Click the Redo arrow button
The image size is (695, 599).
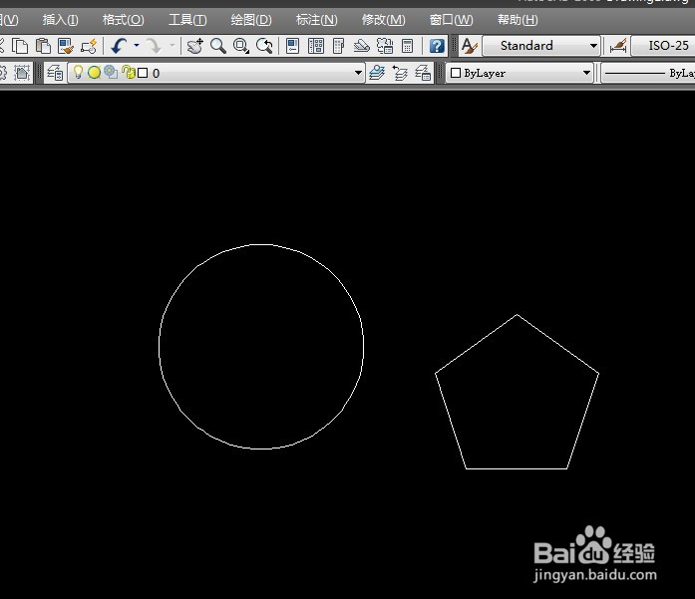(x=154, y=46)
